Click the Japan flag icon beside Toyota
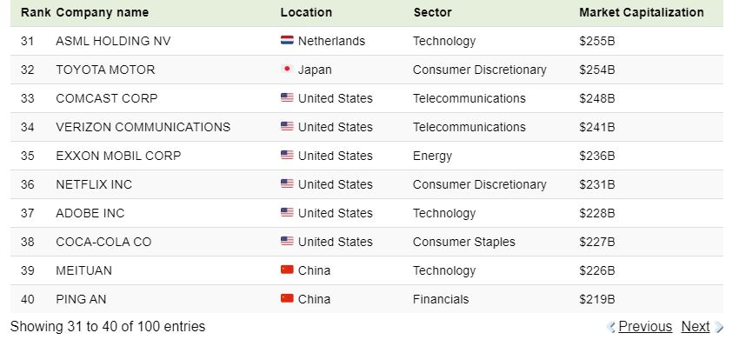 [x=287, y=70]
